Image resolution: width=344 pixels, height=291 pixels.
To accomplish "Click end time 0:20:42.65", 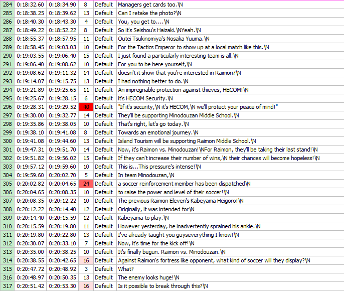I will click(x=63, y=261).
